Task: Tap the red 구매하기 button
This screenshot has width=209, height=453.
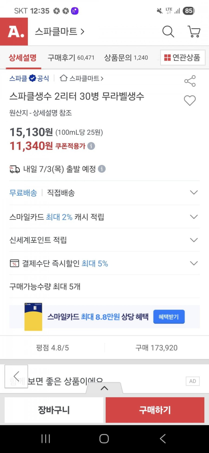Action: 155,410
